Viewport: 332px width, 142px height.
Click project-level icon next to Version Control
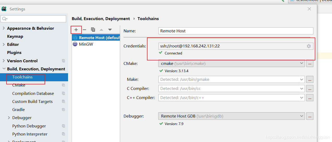pyautogui.click(x=63, y=61)
